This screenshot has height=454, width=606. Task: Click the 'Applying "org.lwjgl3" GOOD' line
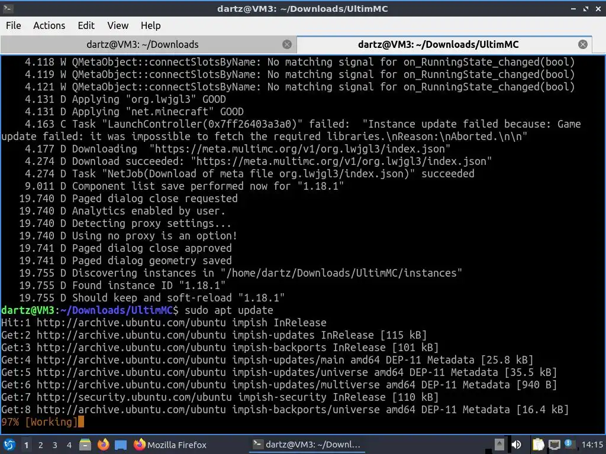[x=125, y=99]
